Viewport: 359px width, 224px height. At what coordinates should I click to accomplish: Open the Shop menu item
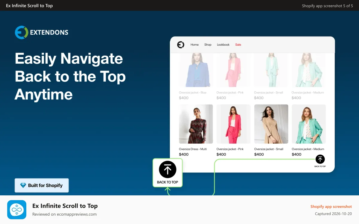208,45
